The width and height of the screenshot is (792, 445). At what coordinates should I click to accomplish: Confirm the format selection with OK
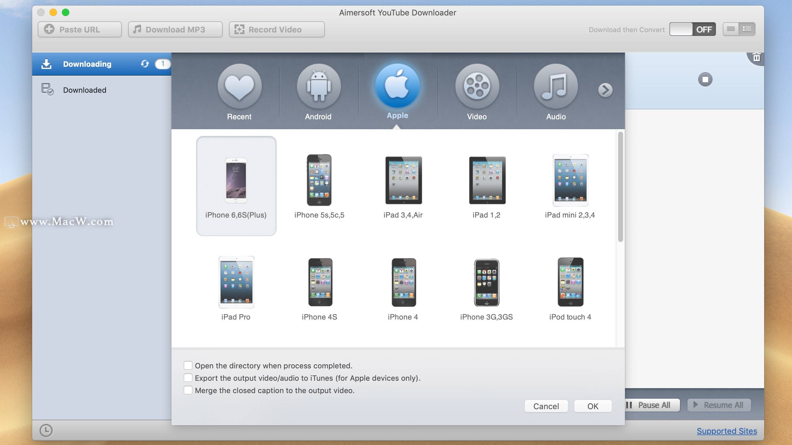point(593,406)
